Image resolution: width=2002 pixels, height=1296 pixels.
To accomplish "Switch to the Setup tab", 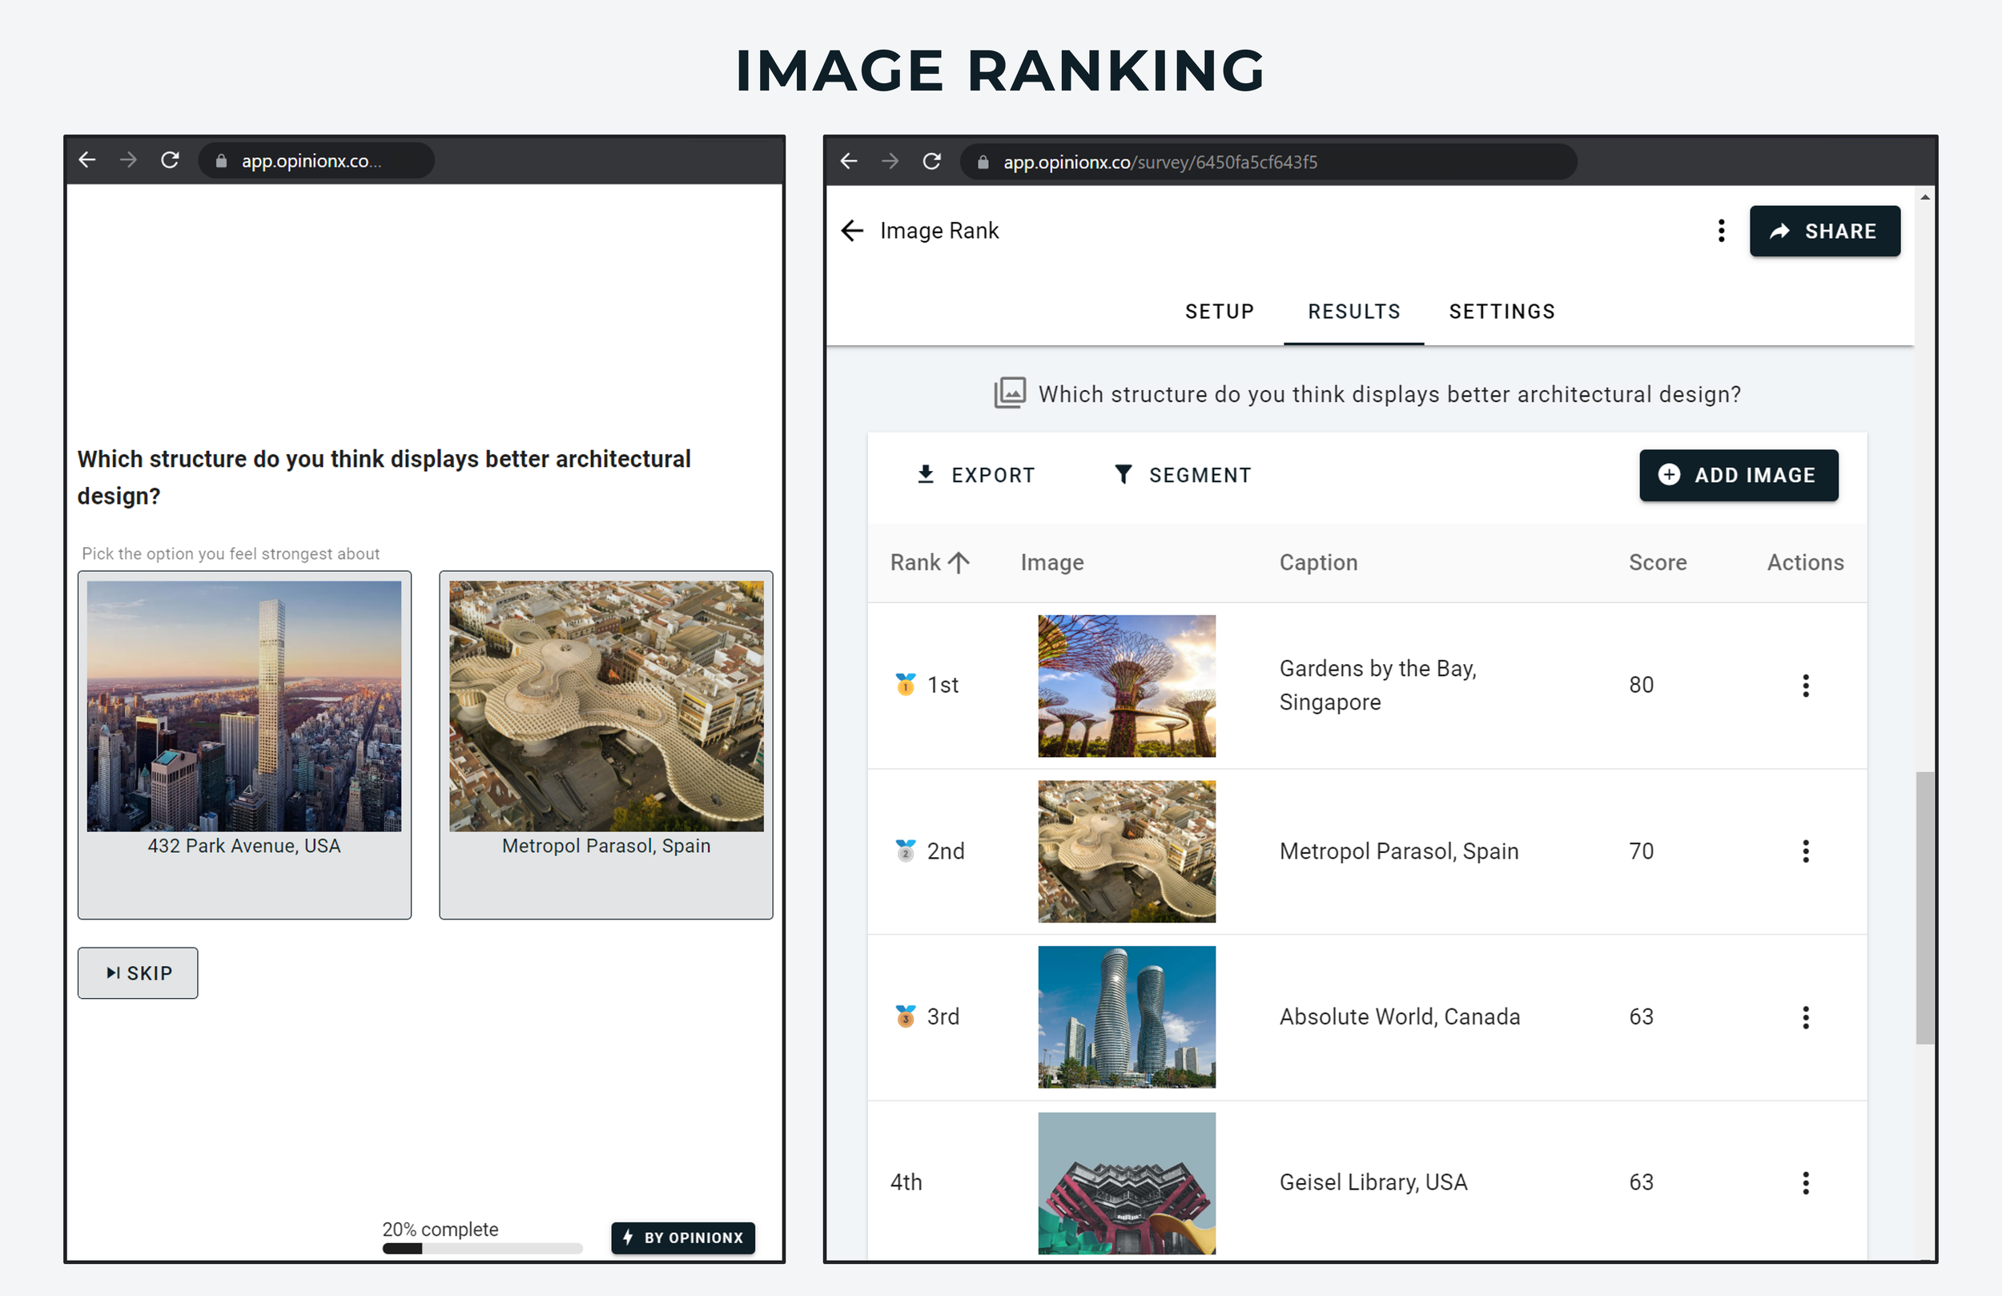I will pos(1219,312).
